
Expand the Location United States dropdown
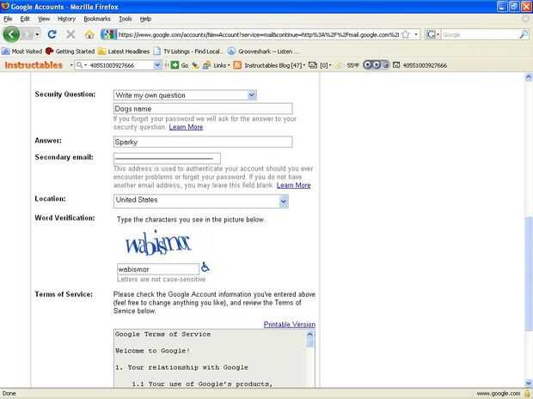[x=284, y=202]
